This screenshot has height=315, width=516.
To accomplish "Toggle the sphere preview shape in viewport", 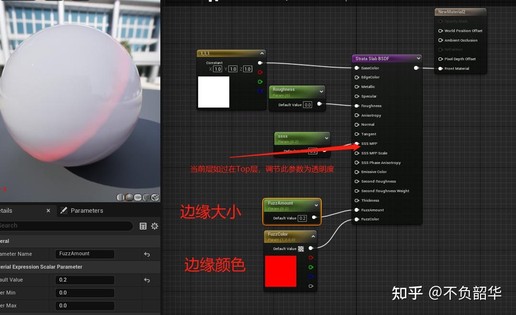I will (129, 197).
